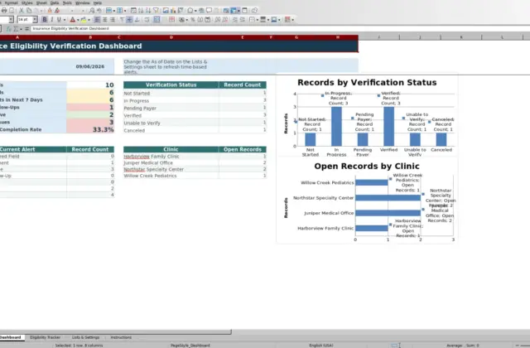Click the Formula equals icon

pos(26,29)
